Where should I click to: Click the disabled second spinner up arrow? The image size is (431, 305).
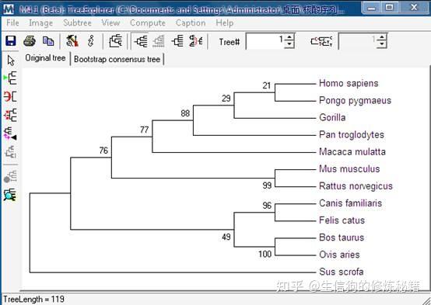[382, 37]
